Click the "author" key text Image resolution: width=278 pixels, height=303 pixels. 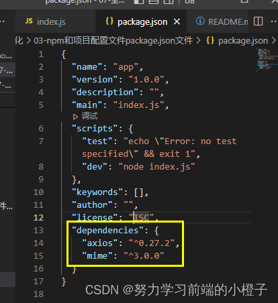pos(92,205)
